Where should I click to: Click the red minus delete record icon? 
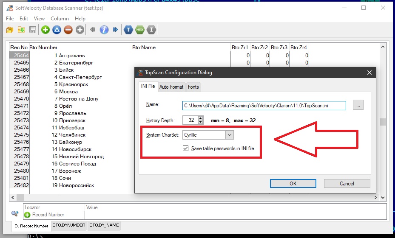68,30
